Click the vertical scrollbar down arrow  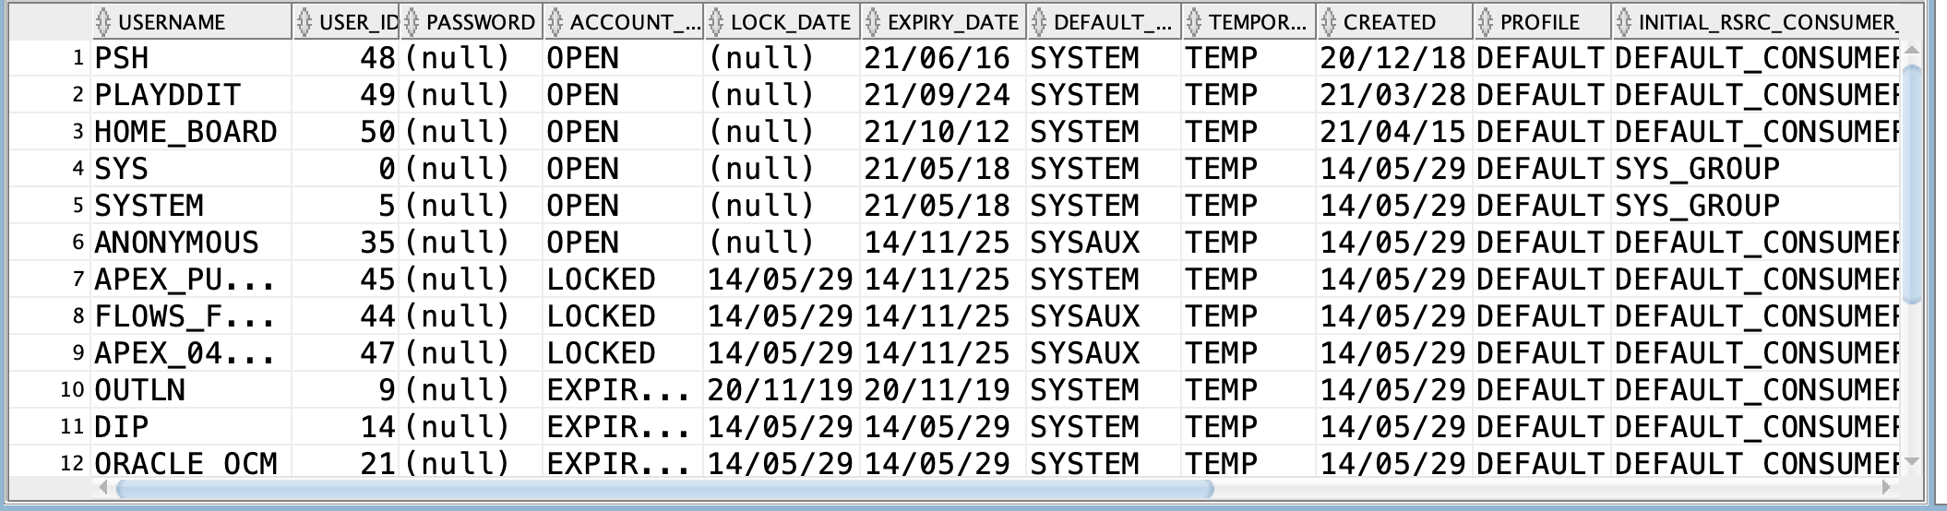1911,461
